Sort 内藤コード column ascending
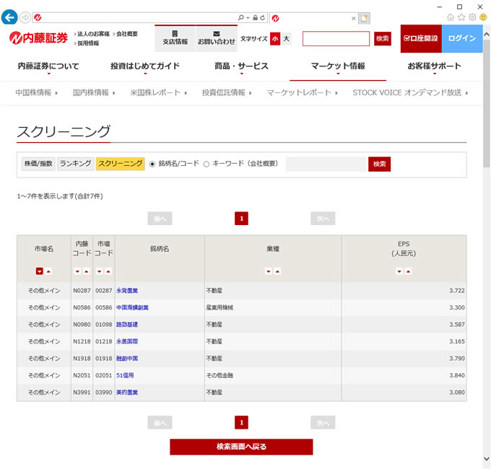The width and height of the screenshot is (491, 469). pyautogui.click(x=87, y=271)
